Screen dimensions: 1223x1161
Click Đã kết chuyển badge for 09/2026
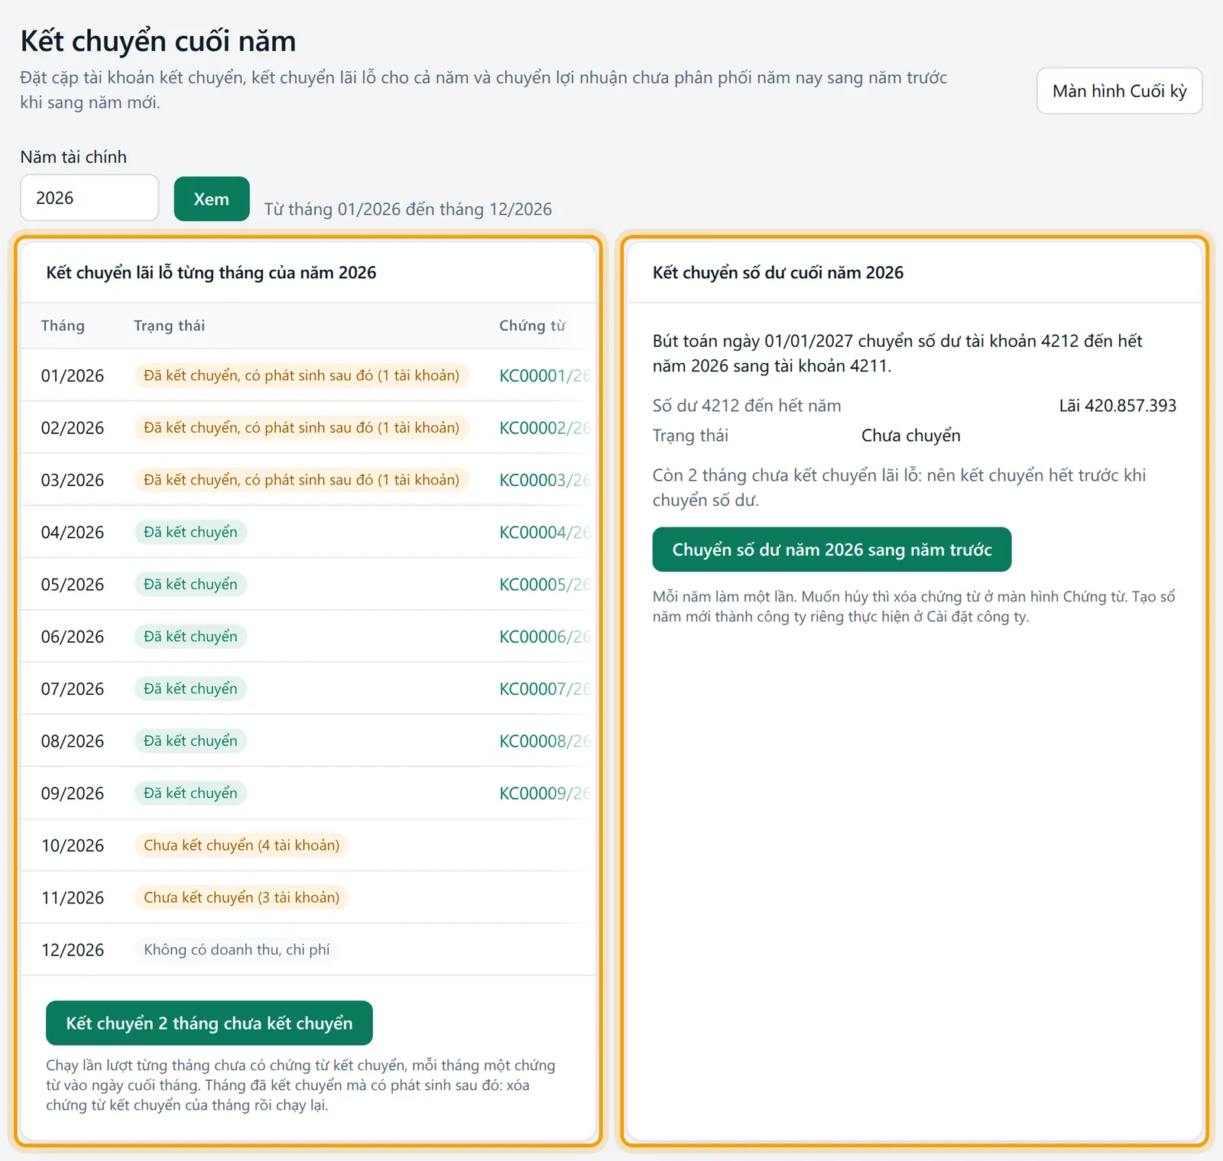coord(190,793)
